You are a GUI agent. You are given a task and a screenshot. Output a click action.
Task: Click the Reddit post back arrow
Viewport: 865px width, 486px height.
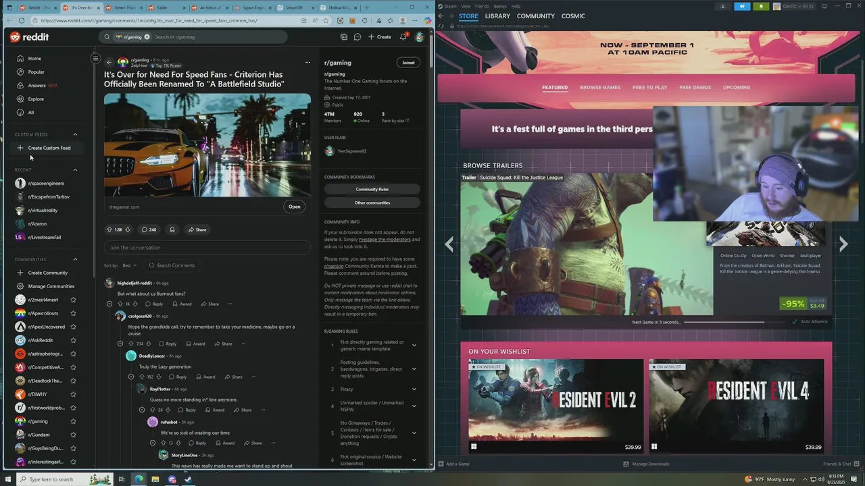[109, 62]
